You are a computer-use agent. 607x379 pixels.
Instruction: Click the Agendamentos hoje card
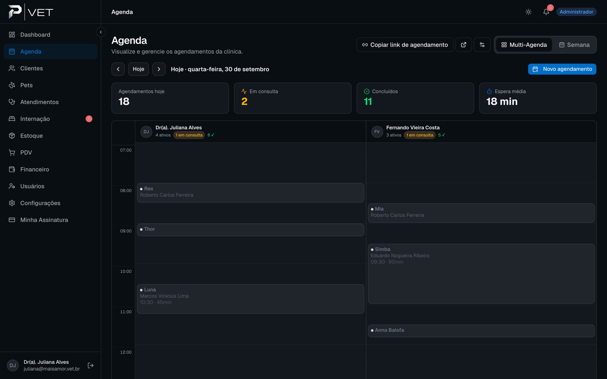coord(170,98)
